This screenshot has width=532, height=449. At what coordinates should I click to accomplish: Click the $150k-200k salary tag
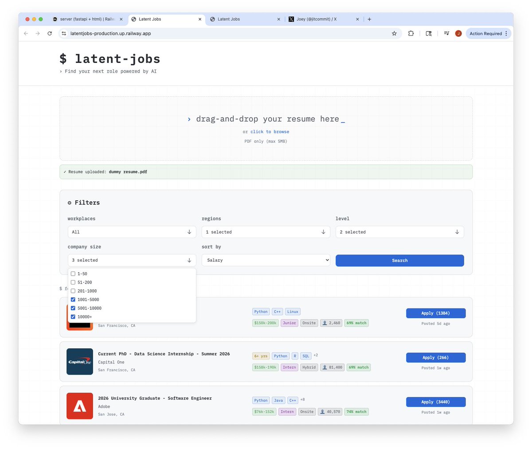point(266,323)
